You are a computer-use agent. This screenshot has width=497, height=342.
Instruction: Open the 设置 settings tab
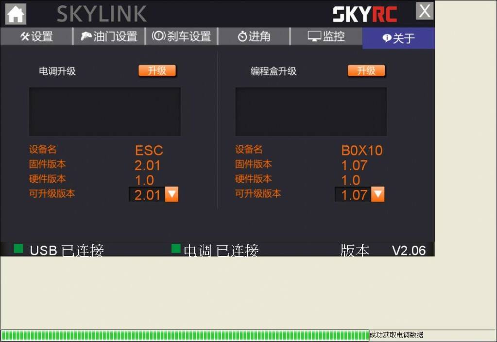[x=36, y=36]
